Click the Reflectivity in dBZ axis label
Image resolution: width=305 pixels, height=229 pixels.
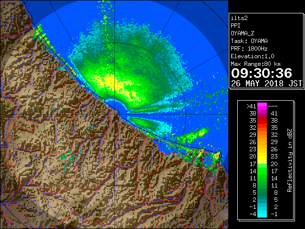click(290, 160)
